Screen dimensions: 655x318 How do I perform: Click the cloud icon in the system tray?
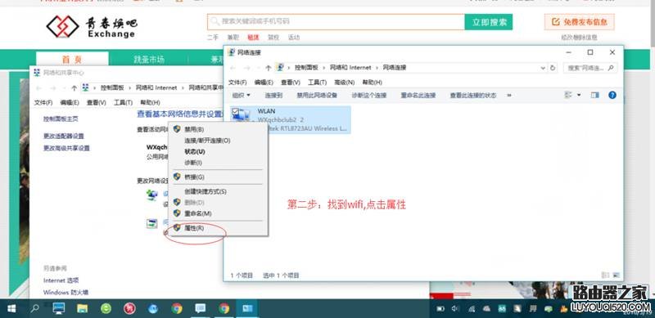point(486,309)
